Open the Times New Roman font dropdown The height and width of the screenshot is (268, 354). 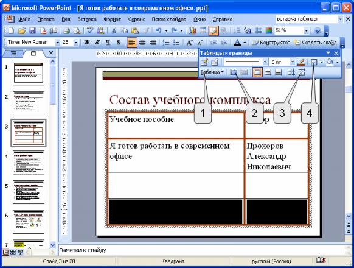coord(57,42)
